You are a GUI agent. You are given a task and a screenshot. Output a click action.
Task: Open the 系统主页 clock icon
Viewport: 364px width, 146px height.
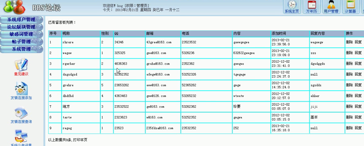292,5
